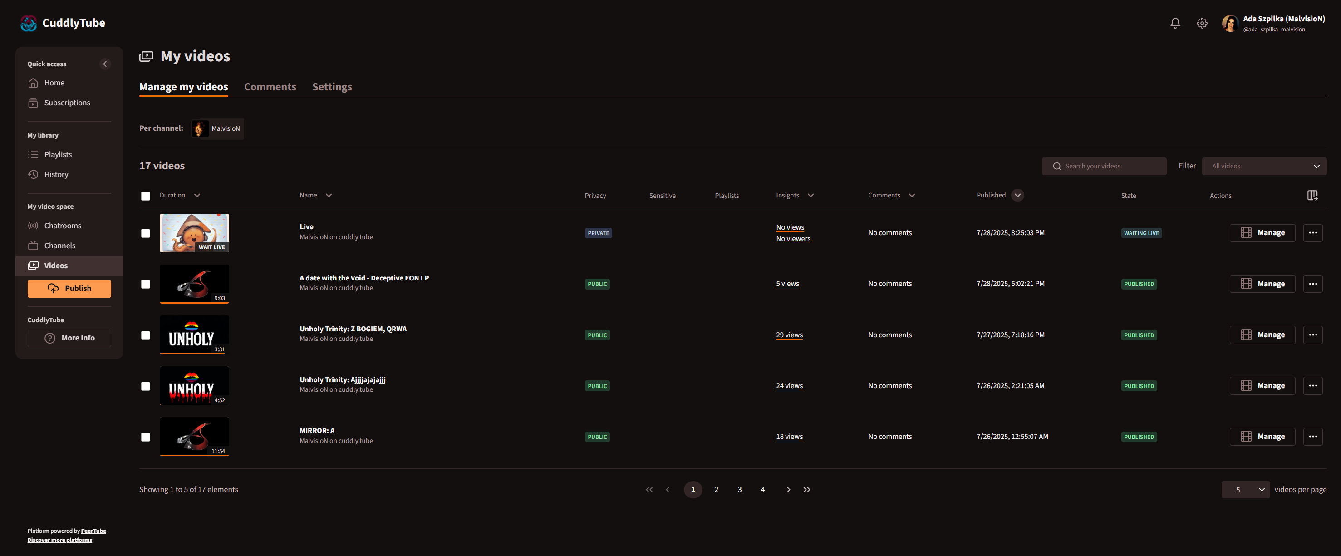The image size is (1341, 556).
Task: Open Chatrooms in the sidebar
Action: [63, 226]
